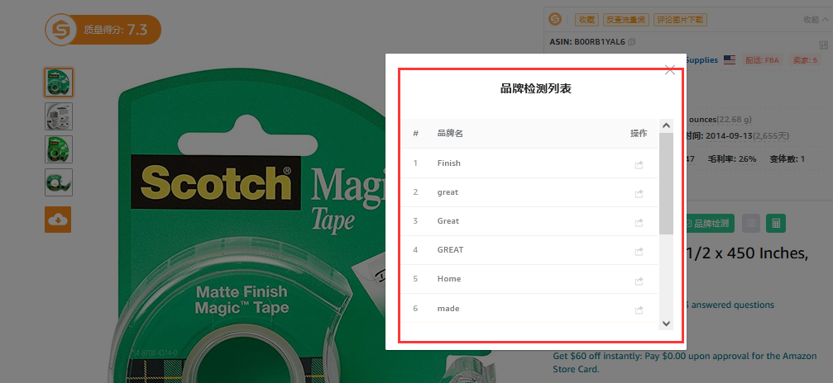Click the brand name 'Great' in row 3
The width and height of the screenshot is (833, 383).
pyautogui.click(x=448, y=220)
